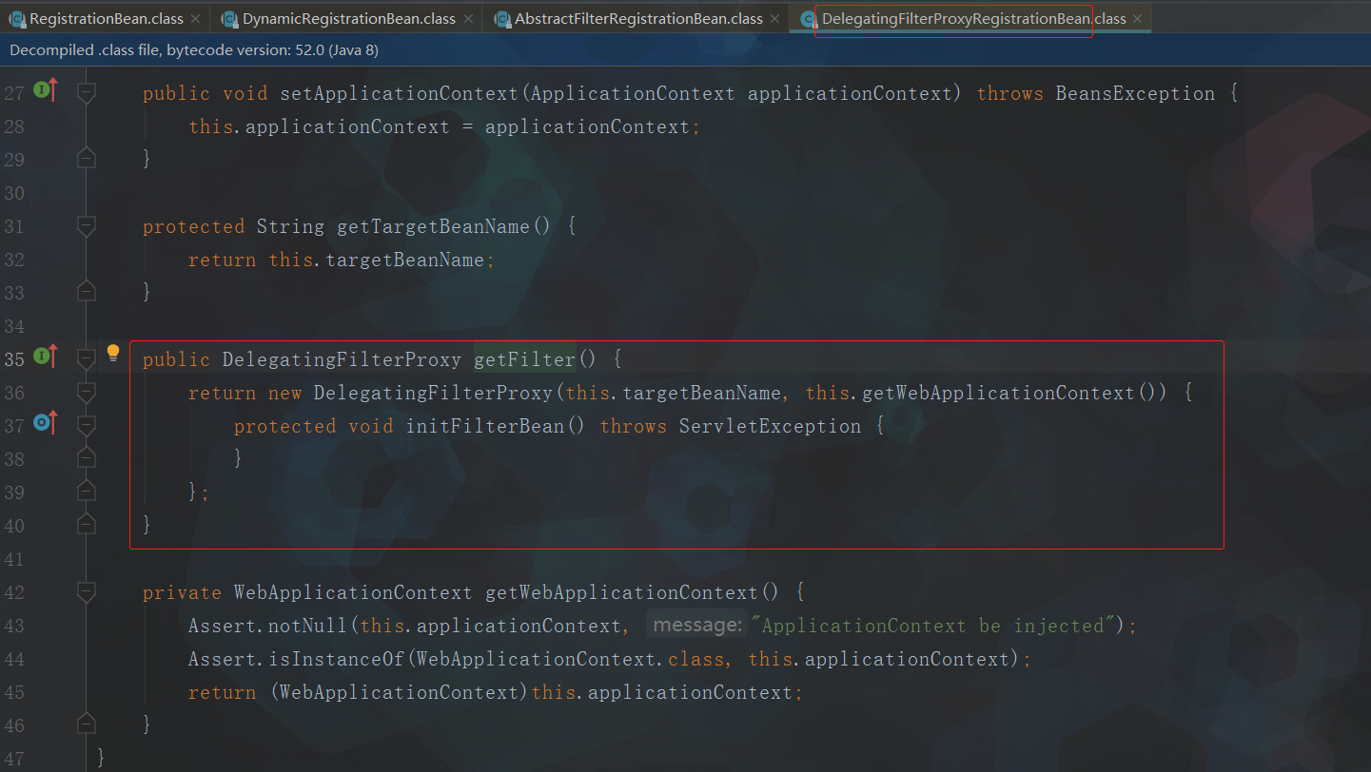
Task: Switch to the RegistrationBean.class tab
Action: click(x=106, y=19)
